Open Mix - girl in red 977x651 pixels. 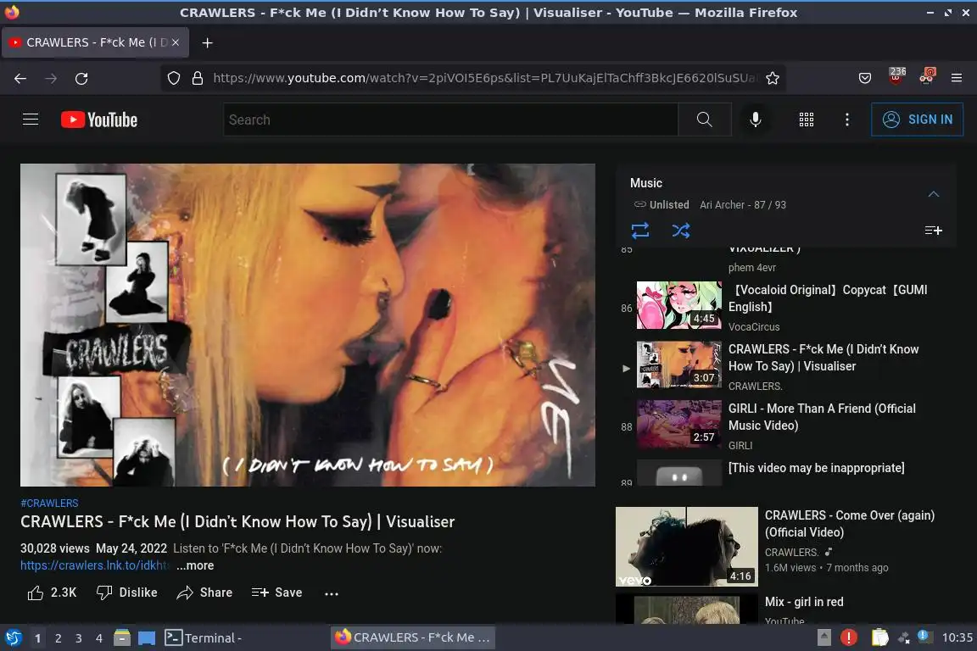click(x=804, y=602)
